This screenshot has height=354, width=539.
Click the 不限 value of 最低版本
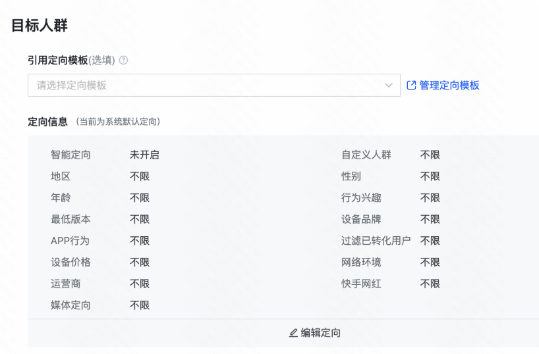[140, 219]
